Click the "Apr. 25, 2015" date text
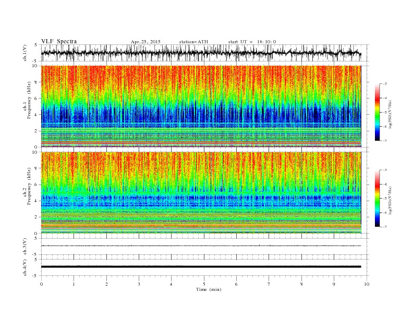413x319 pixels. 145,42
